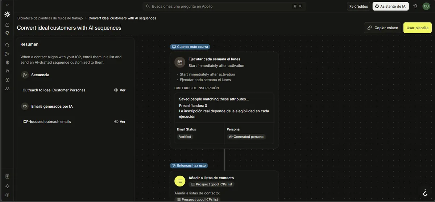Select 'Ejecutar cada semana el lunes' trigger heading
This screenshot has width=435, height=202.
[214, 59]
